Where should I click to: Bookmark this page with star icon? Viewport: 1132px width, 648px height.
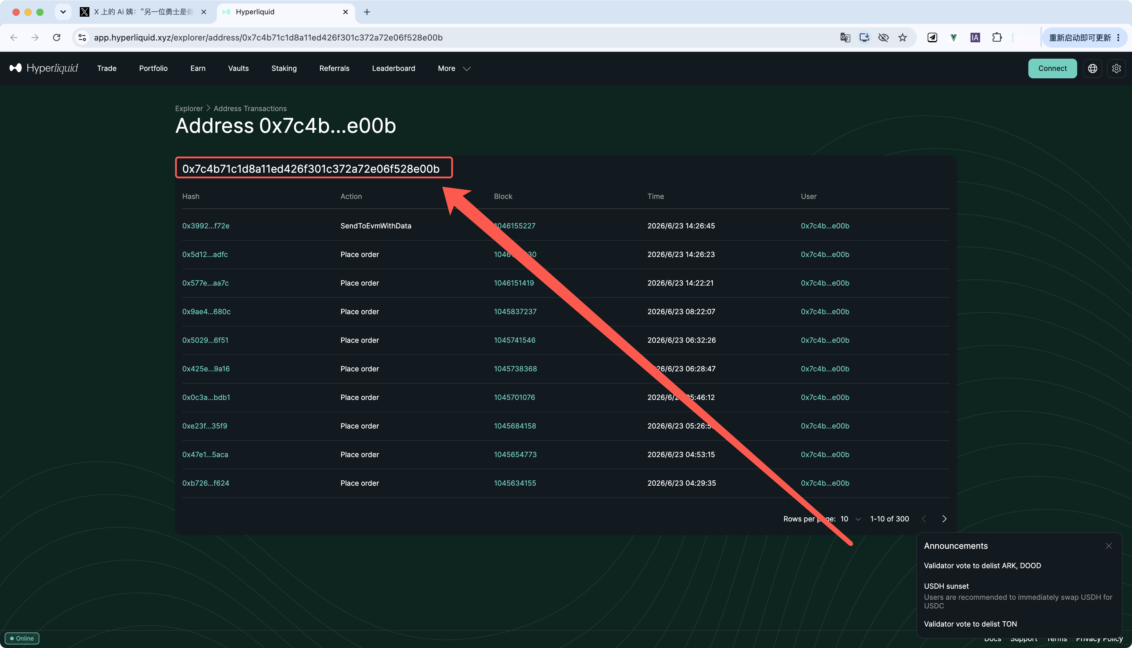click(902, 38)
